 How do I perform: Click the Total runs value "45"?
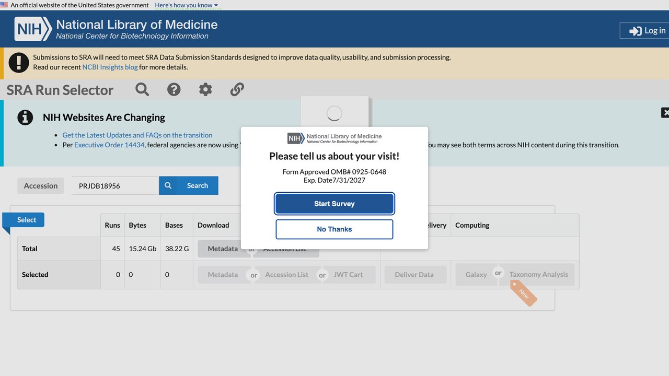coord(116,249)
